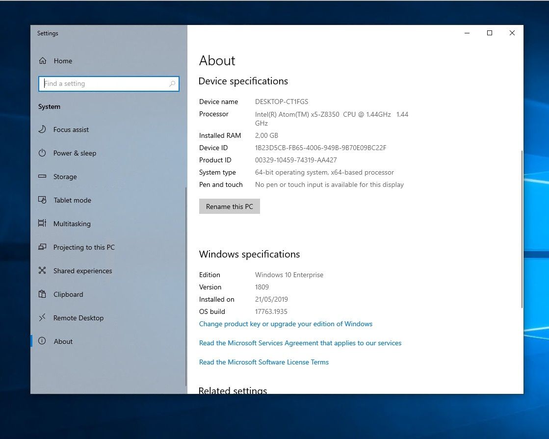The width and height of the screenshot is (549, 439).
Task: Select Storage in the sidebar
Action: 65,177
